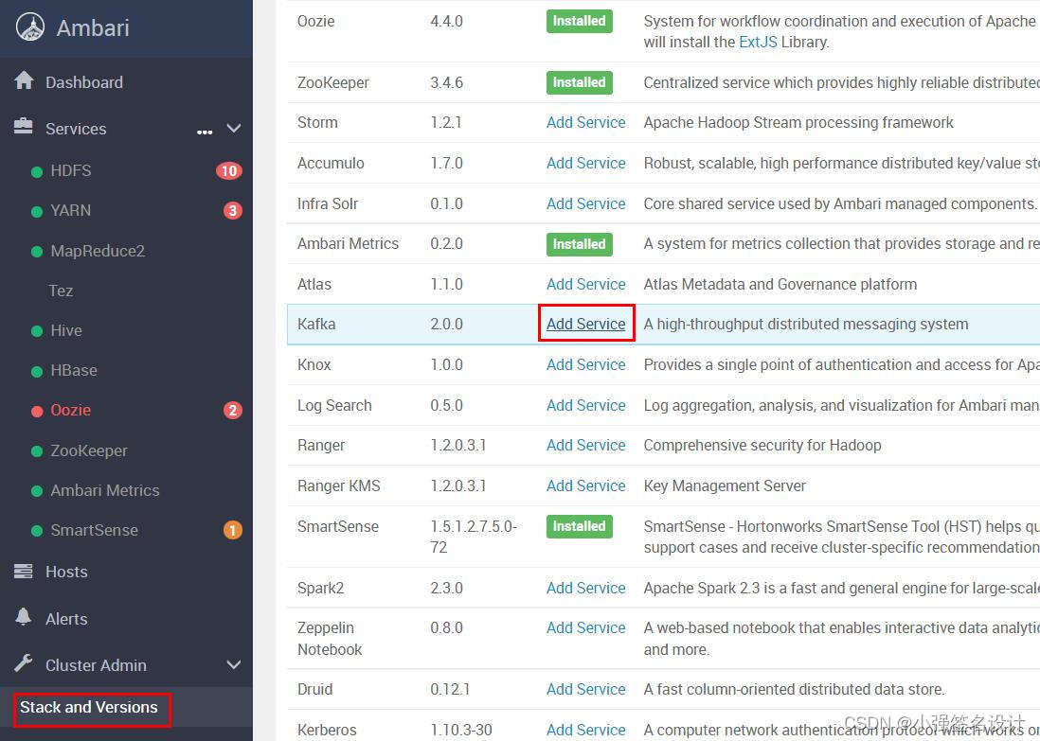Open the Services sidebar menu label
Viewport: 1040px width, 741px height.
coord(76,129)
